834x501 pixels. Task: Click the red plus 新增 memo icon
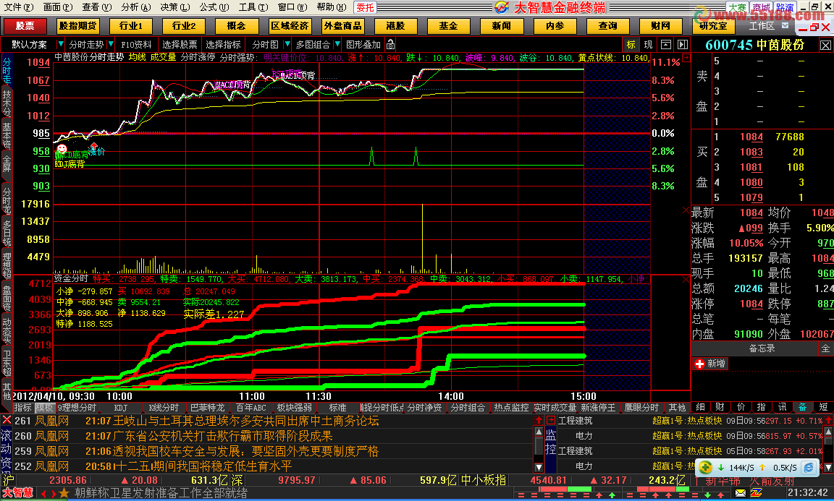(699, 364)
